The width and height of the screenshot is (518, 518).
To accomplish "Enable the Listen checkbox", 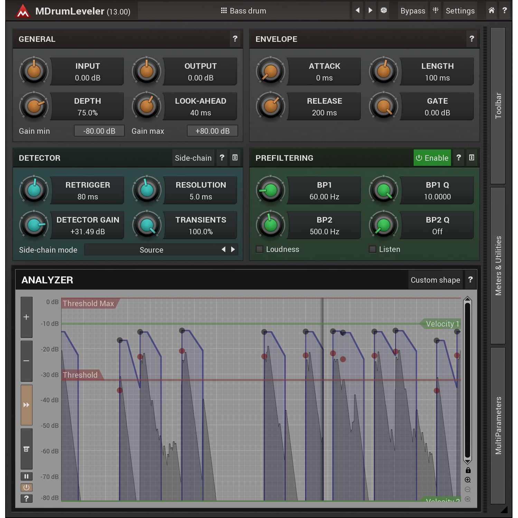I will pyautogui.click(x=373, y=249).
